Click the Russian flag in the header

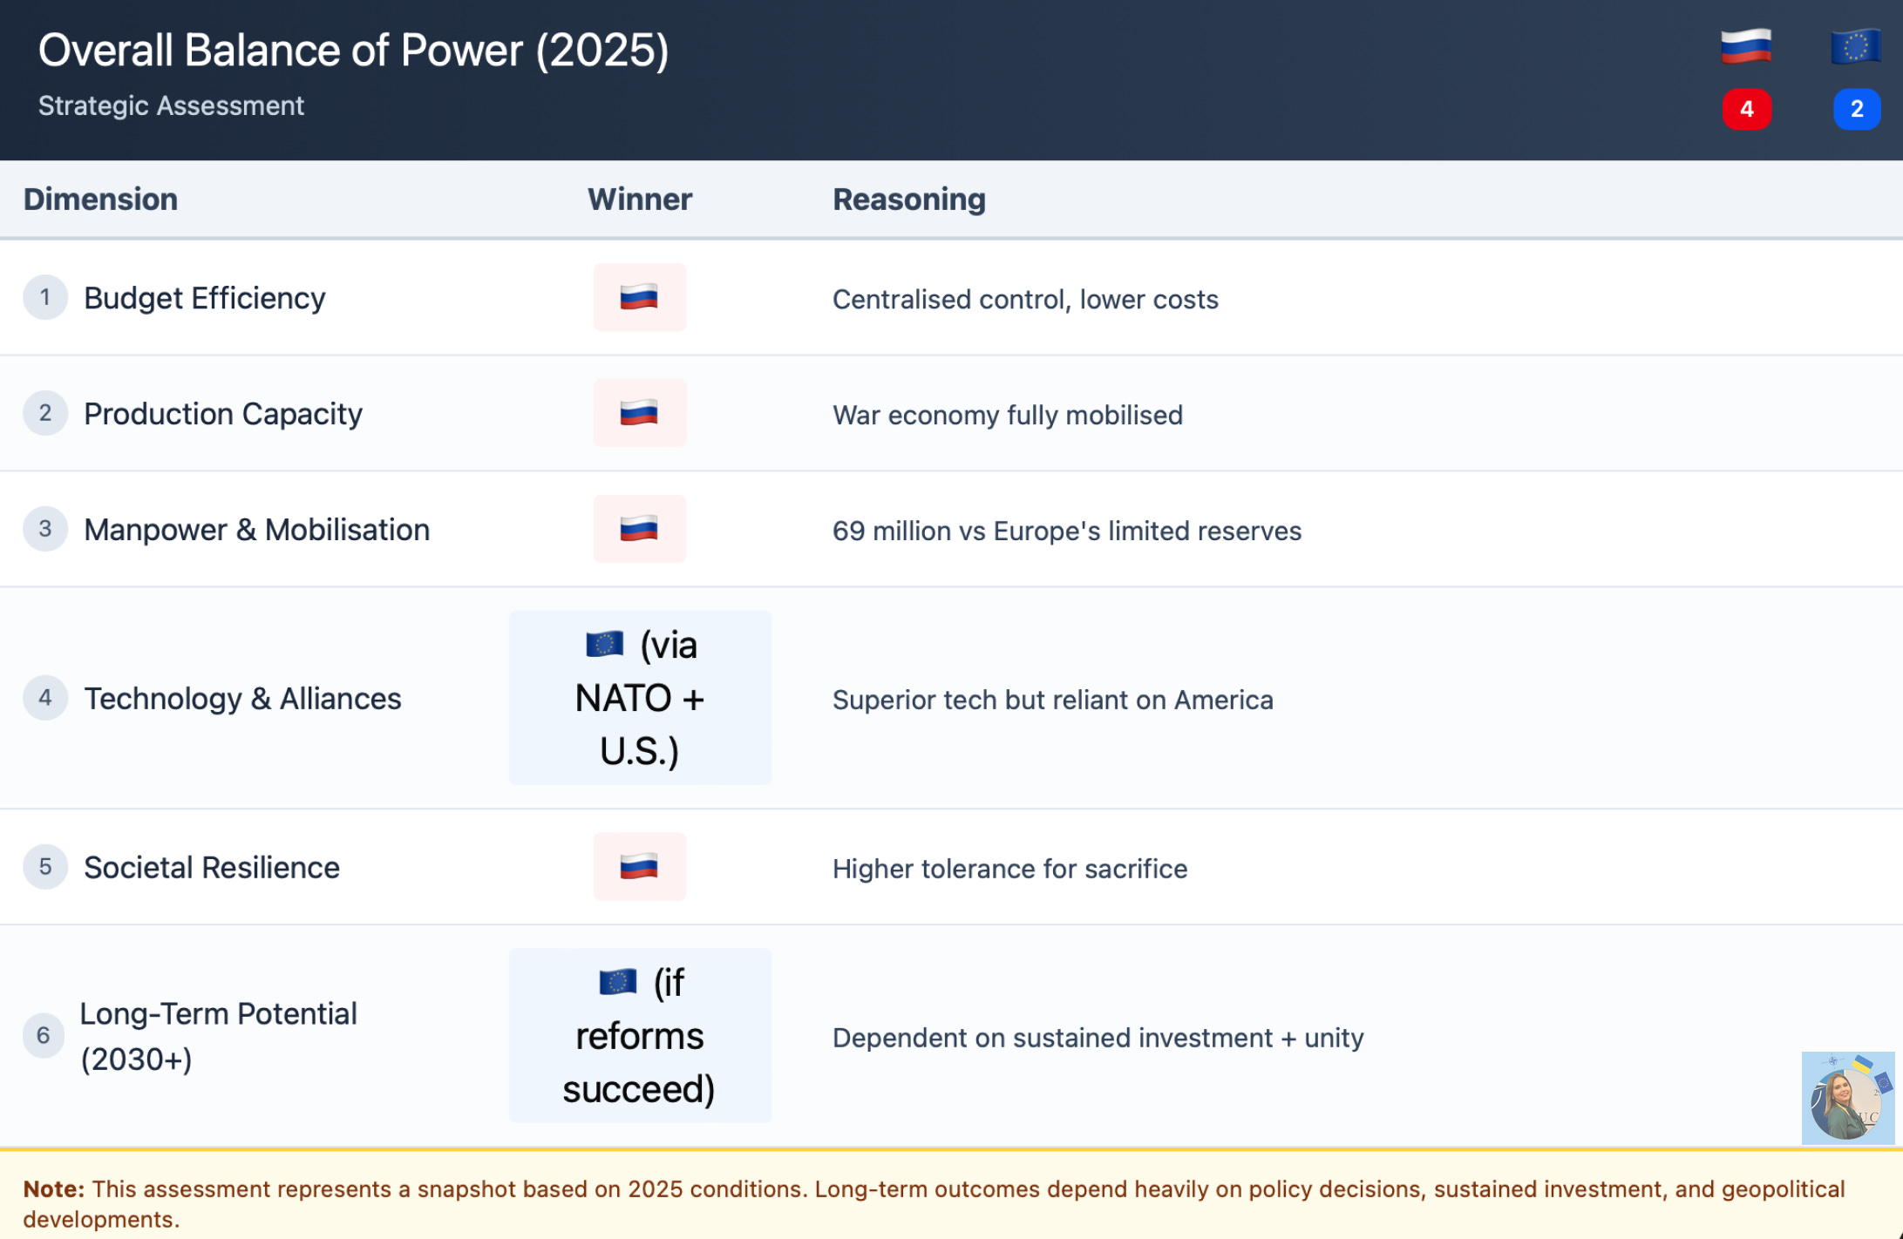pos(1745,46)
